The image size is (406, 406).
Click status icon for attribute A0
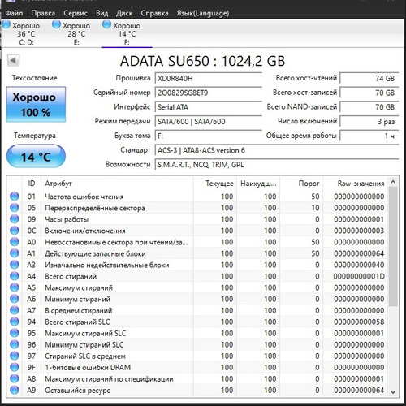15,242
